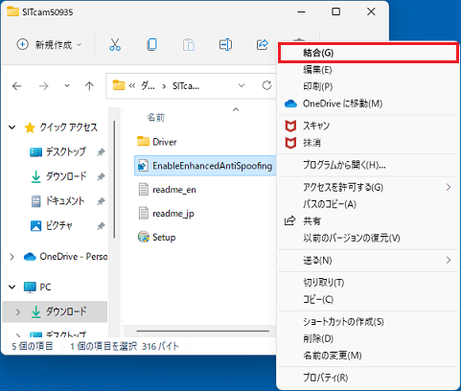Choose コピー(C) in context menu
461x391 pixels.
(x=368, y=300)
